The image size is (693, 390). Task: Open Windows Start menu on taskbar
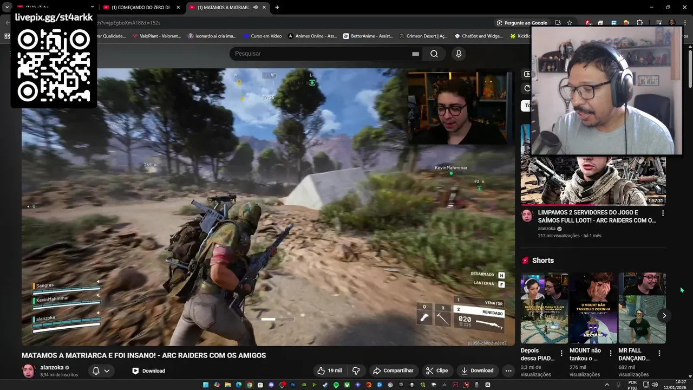pyautogui.click(x=206, y=385)
